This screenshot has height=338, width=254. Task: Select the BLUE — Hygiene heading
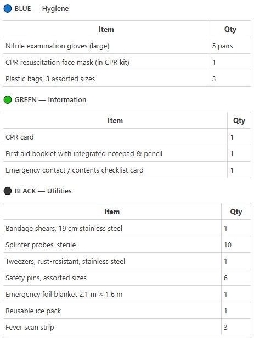(36, 9)
